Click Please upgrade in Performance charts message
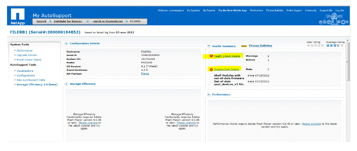This screenshot has width=357, height=151. (x=311, y=124)
